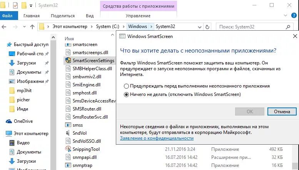This screenshot has width=299, height=170.
Task: Open OneDrive cloud icon in sidebar
Action: pos(8,121)
